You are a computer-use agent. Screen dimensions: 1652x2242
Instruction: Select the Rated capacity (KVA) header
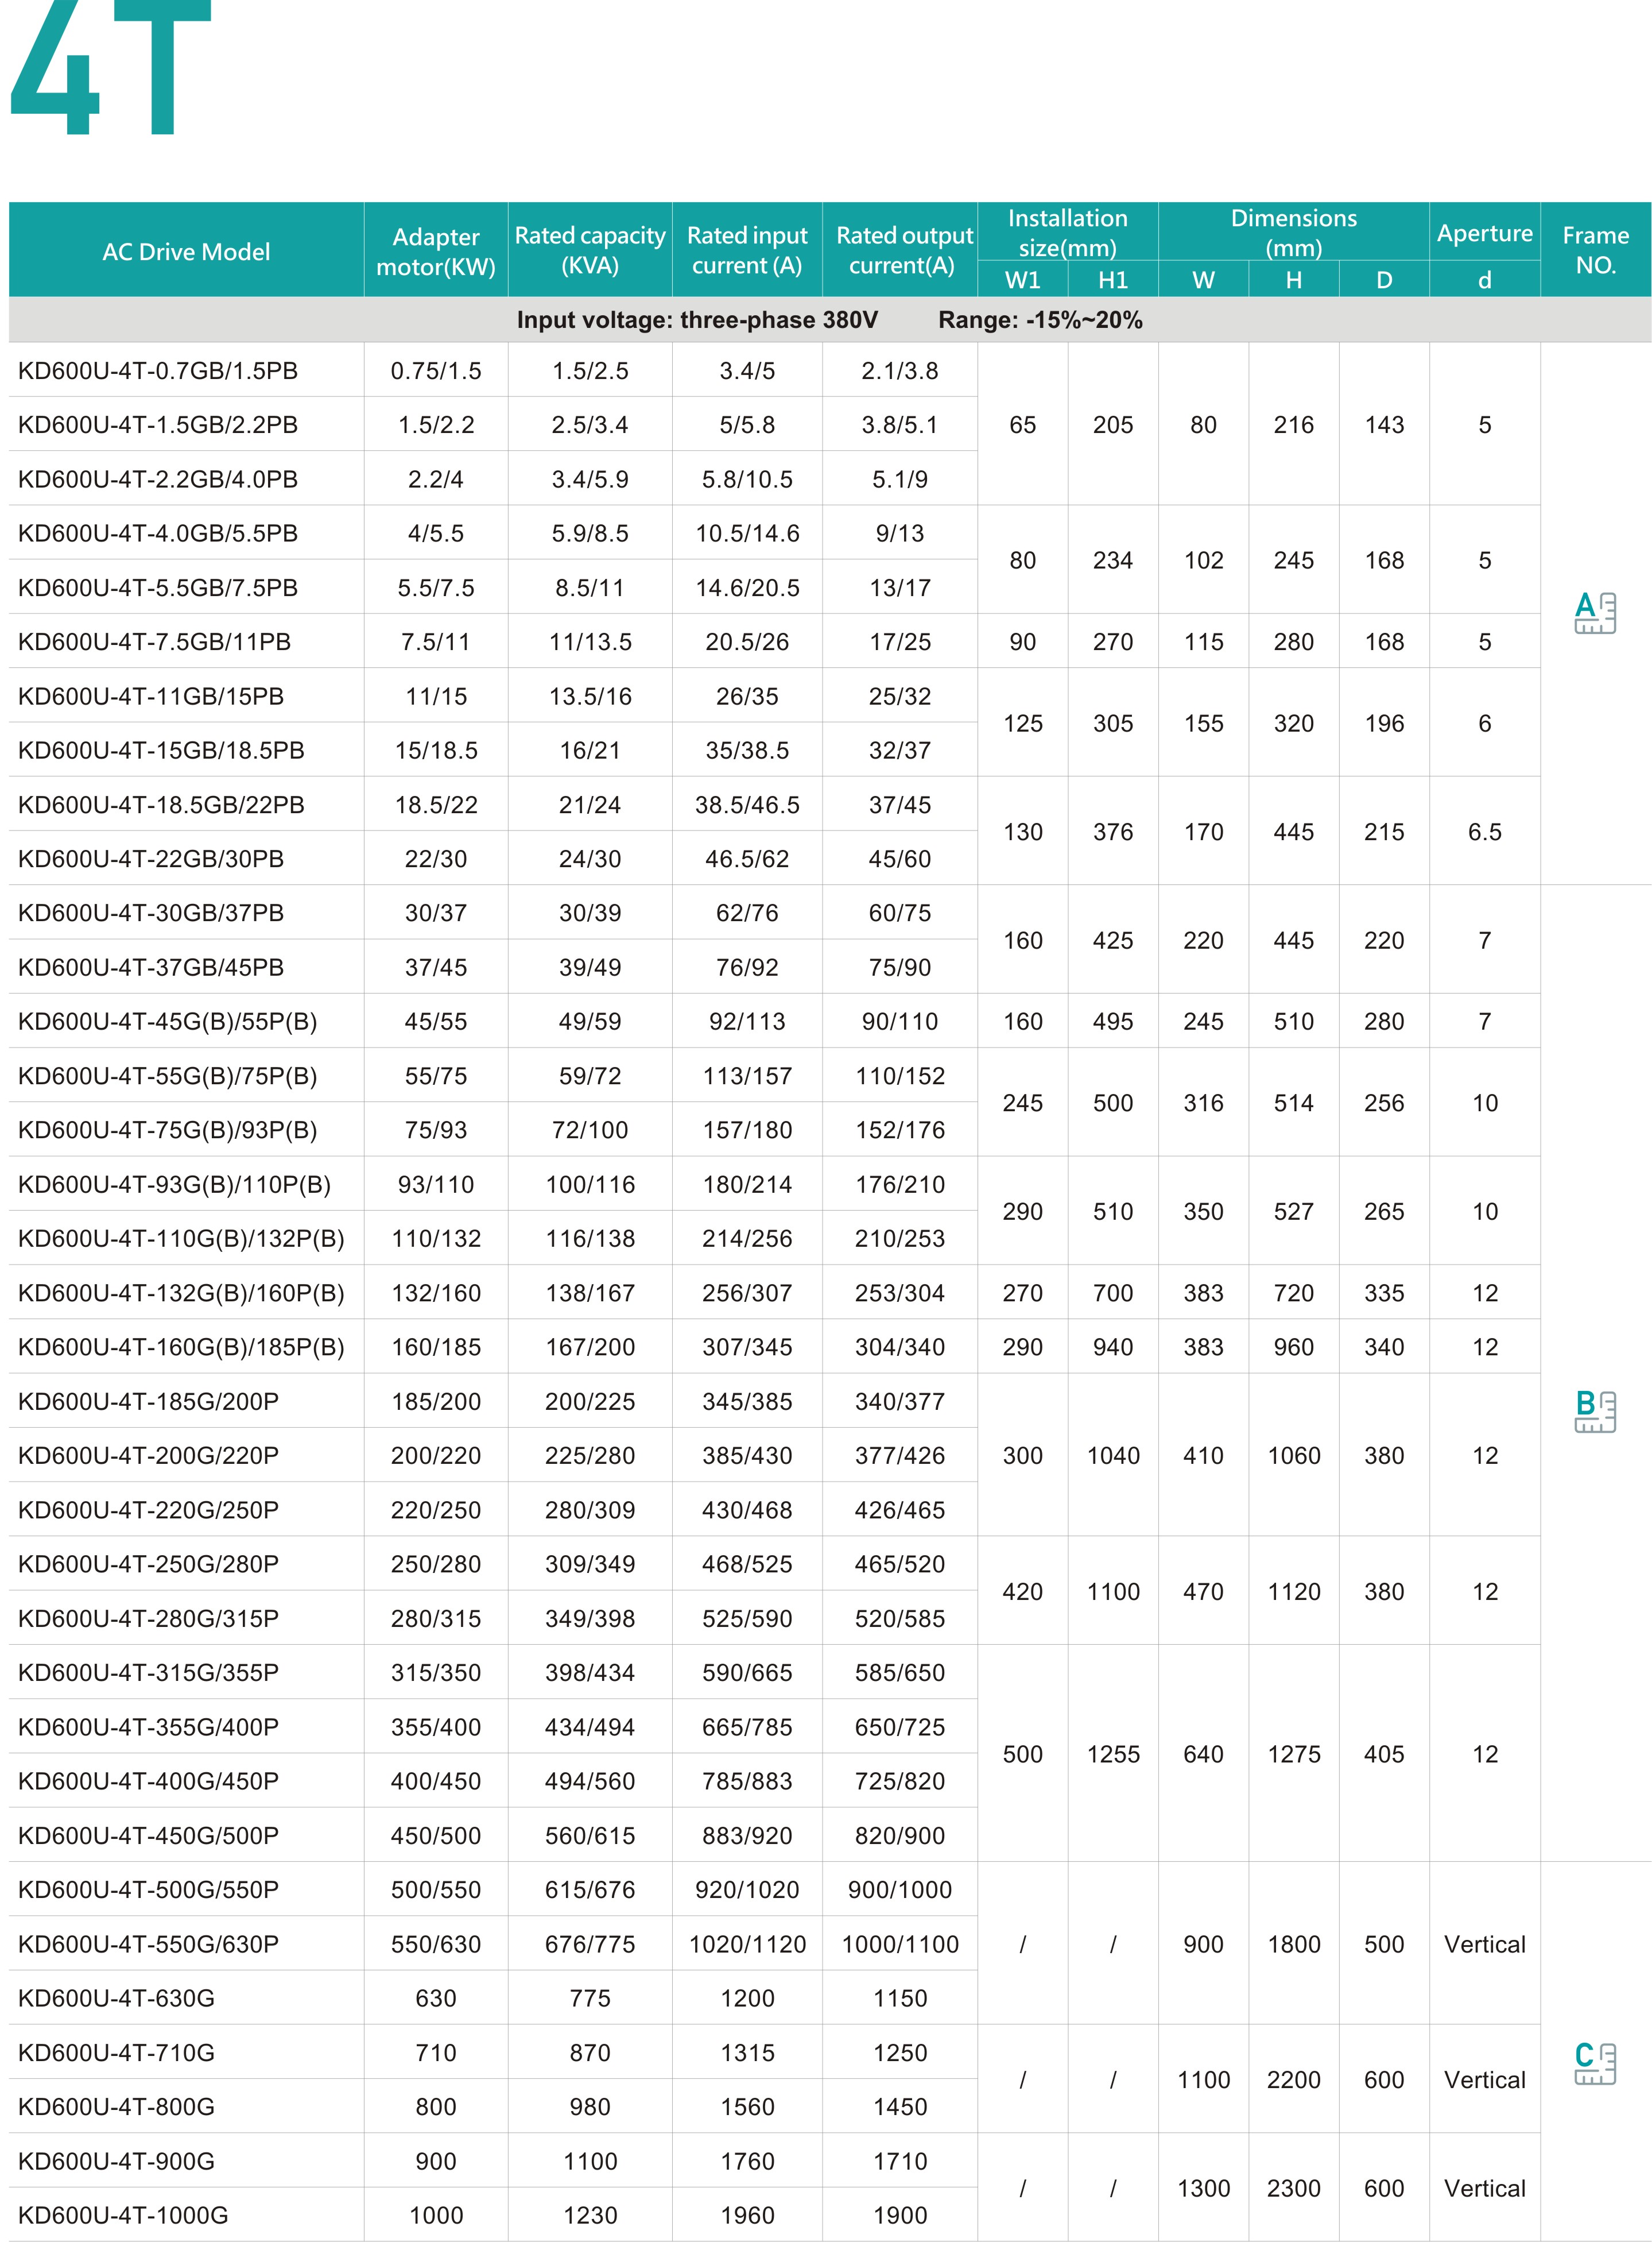coord(590,250)
